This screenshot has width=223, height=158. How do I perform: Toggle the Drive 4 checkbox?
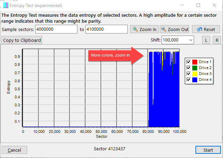point(189,80)
